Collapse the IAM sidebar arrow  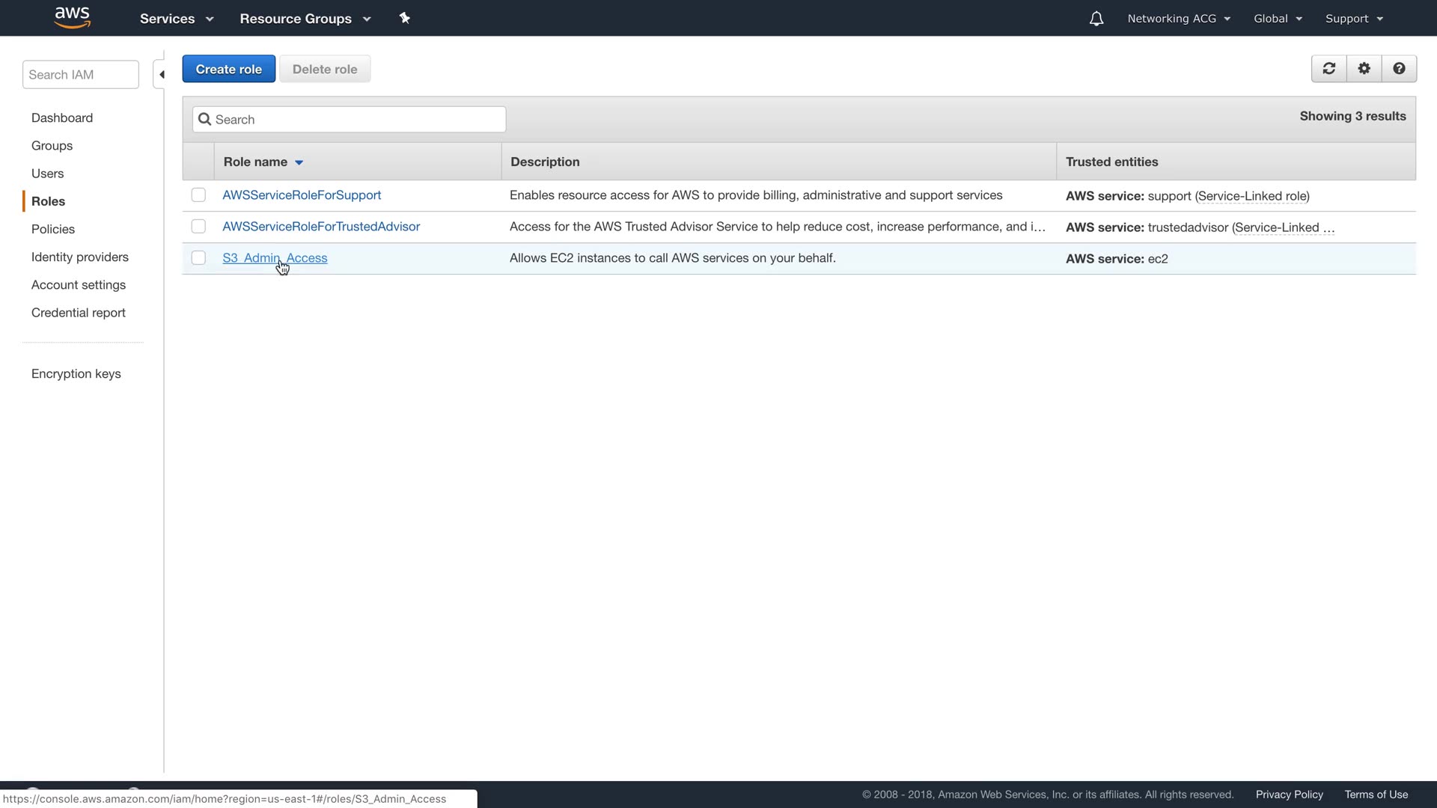click(161, 75)
